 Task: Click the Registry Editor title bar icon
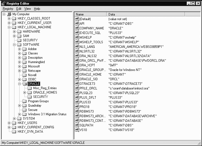[3, 3]
